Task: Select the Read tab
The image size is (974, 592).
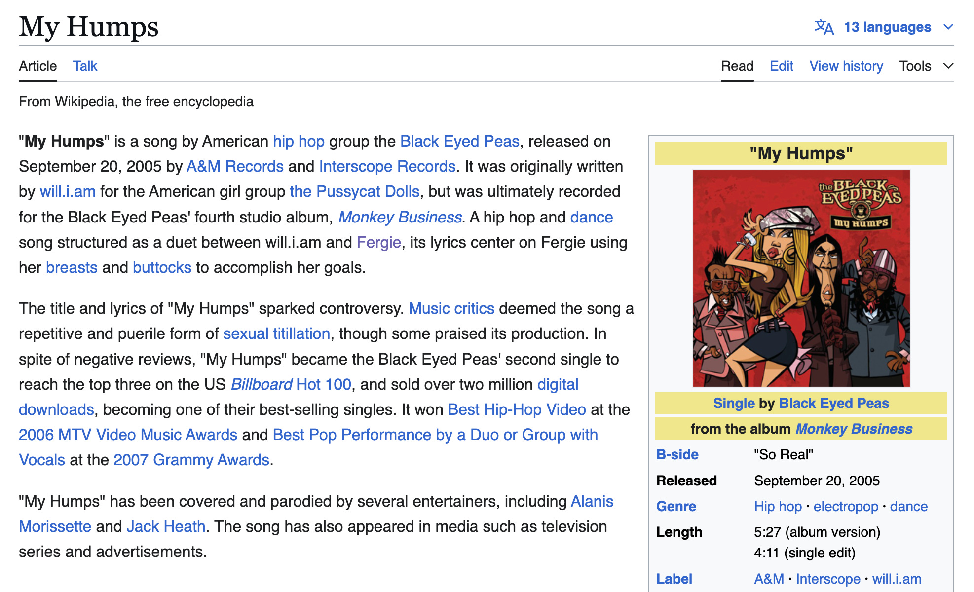Action: point(737,66)
